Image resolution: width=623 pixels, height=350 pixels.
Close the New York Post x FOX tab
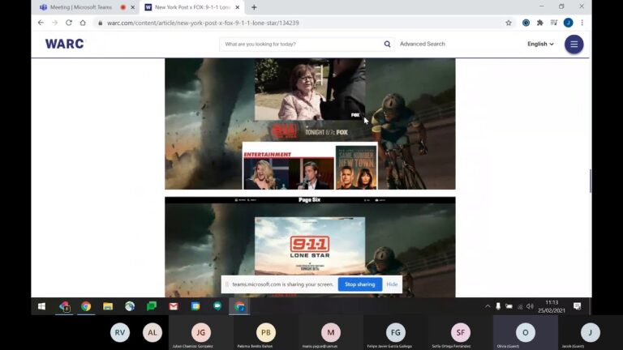237,7
